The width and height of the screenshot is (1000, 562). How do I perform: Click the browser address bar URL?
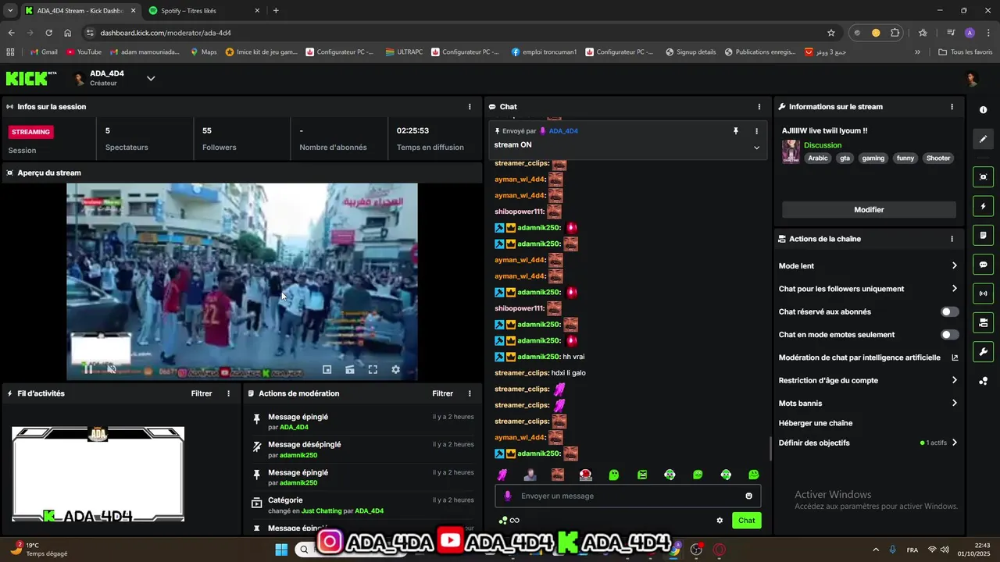point(166,33)
